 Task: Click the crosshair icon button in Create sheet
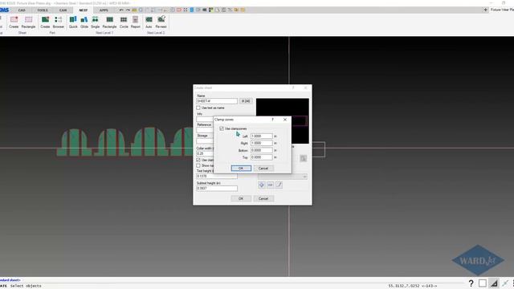(x=262, y=185)
